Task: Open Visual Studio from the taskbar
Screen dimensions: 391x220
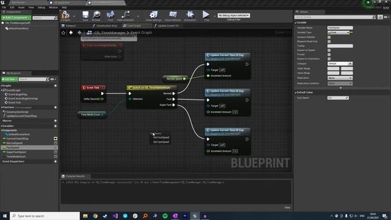Action: [x=115, y=216]
